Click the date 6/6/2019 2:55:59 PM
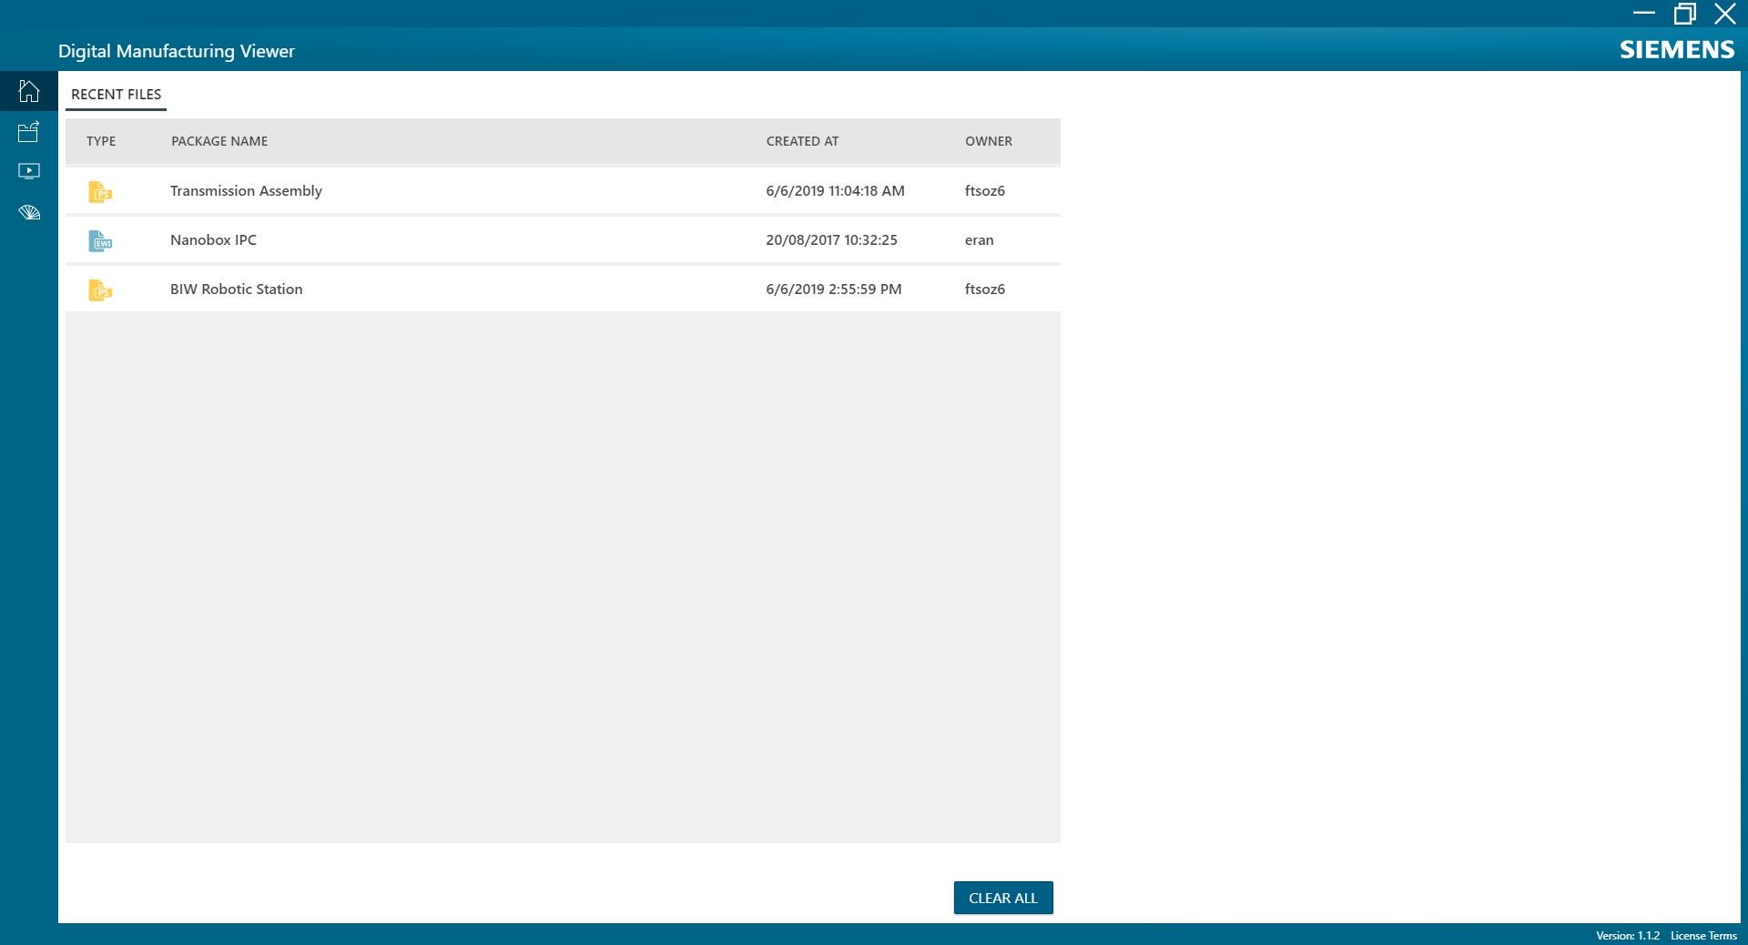 (833, 290)
